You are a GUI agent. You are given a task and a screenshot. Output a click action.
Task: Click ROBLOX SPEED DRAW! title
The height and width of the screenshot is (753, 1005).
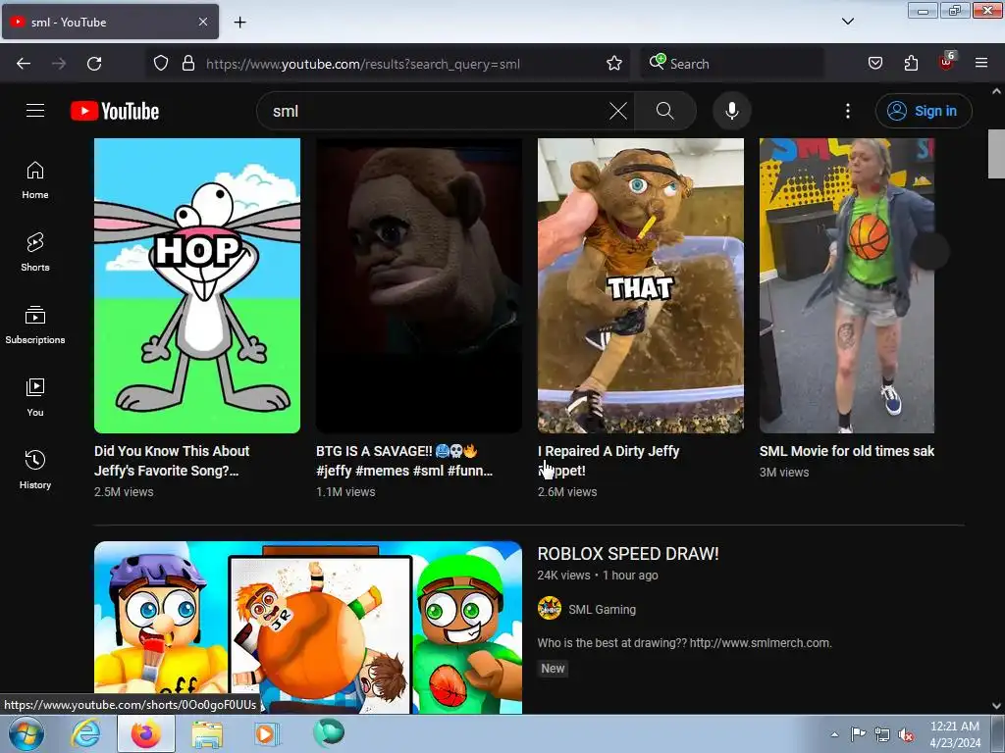[628, 554]
